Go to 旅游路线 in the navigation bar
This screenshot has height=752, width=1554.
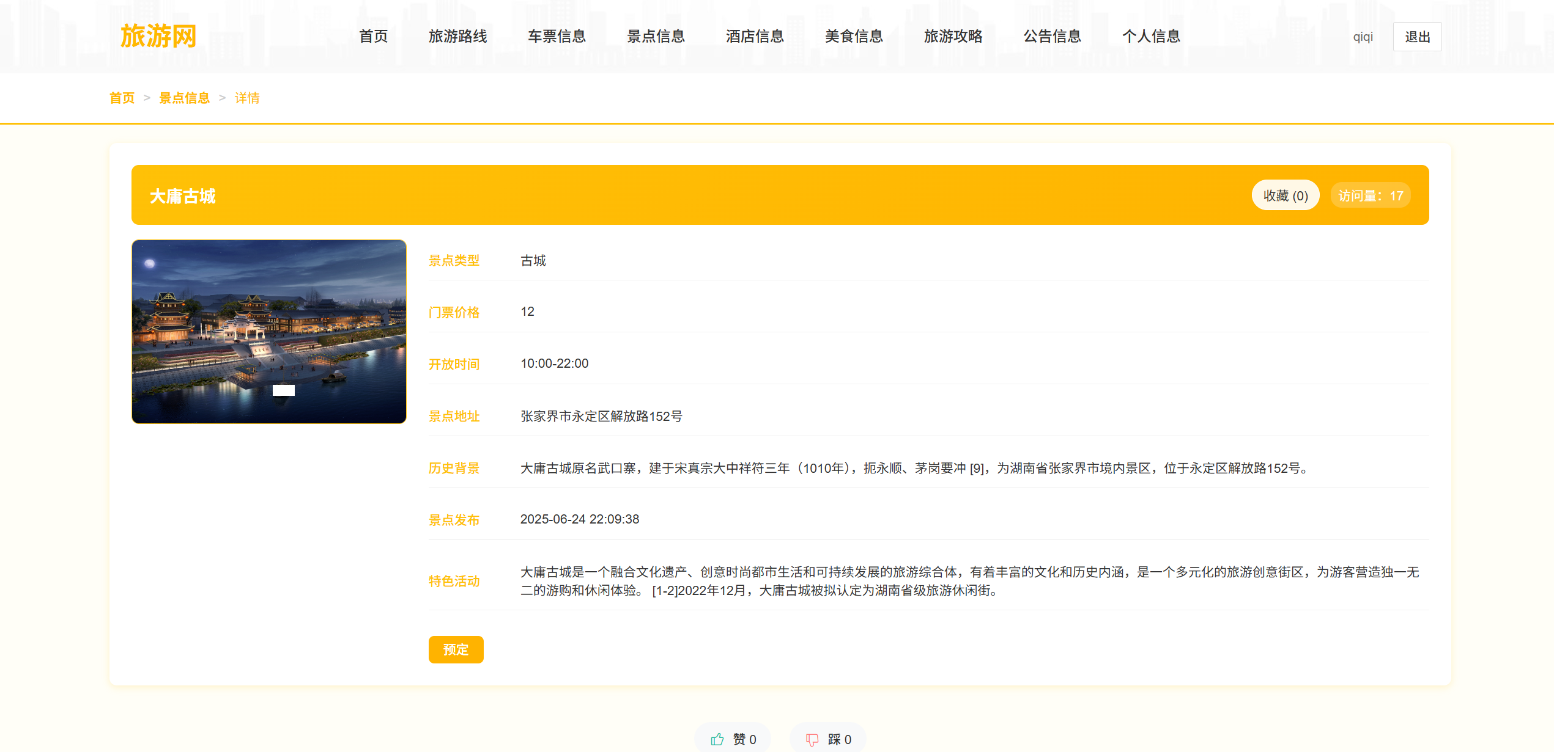click(457, 37)
